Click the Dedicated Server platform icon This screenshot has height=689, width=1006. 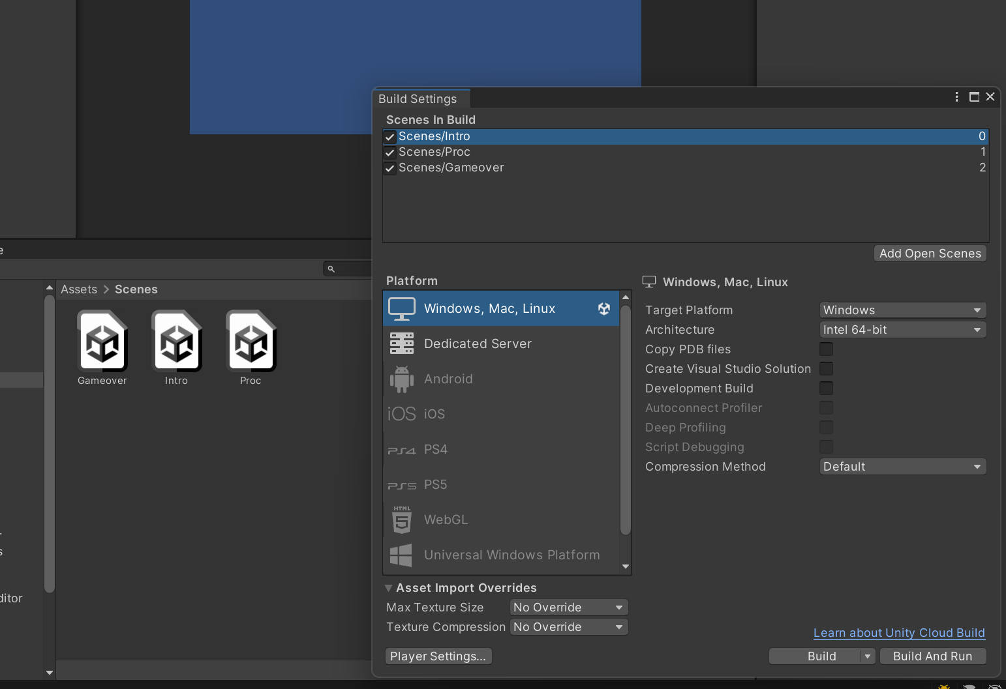[x=402, y=344]
